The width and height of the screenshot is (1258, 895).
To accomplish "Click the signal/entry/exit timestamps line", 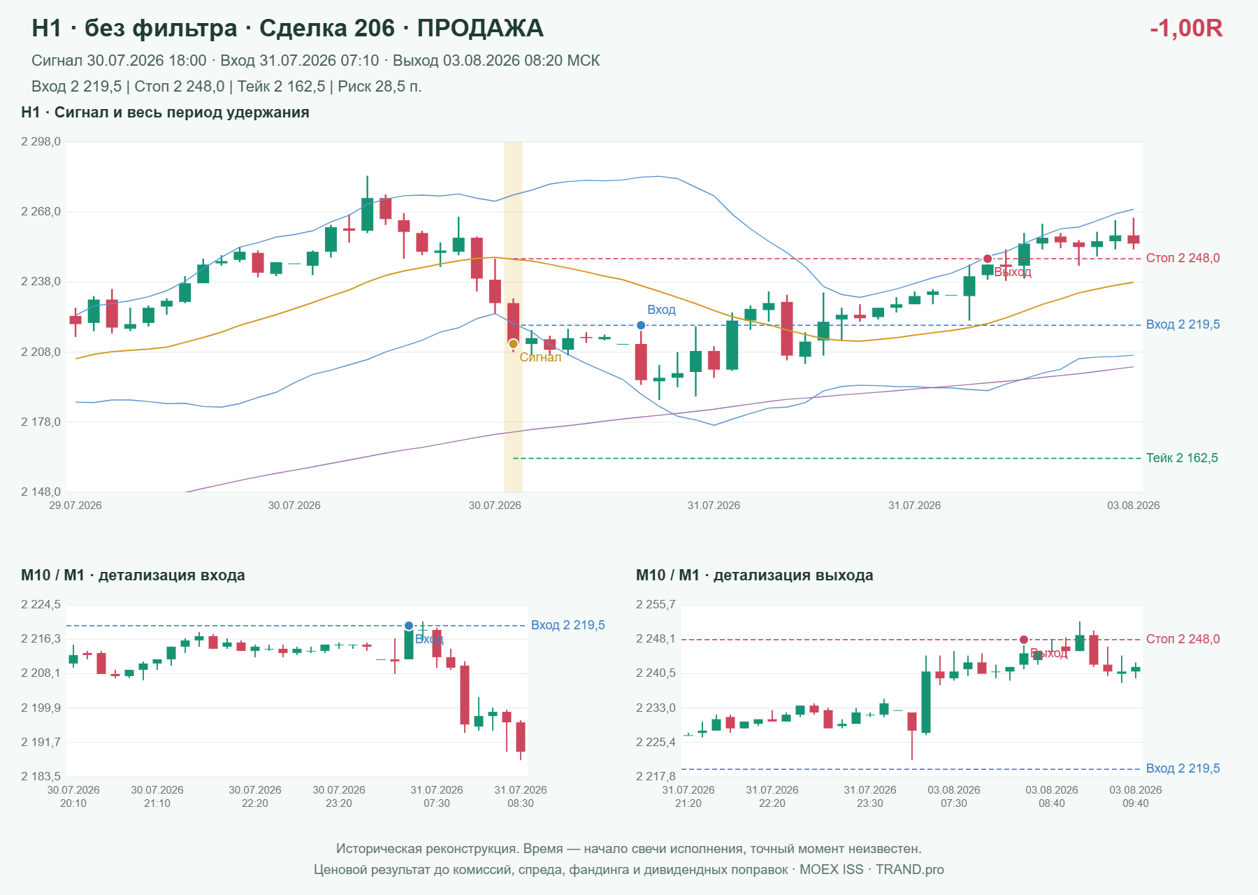I will pos(315,61).
